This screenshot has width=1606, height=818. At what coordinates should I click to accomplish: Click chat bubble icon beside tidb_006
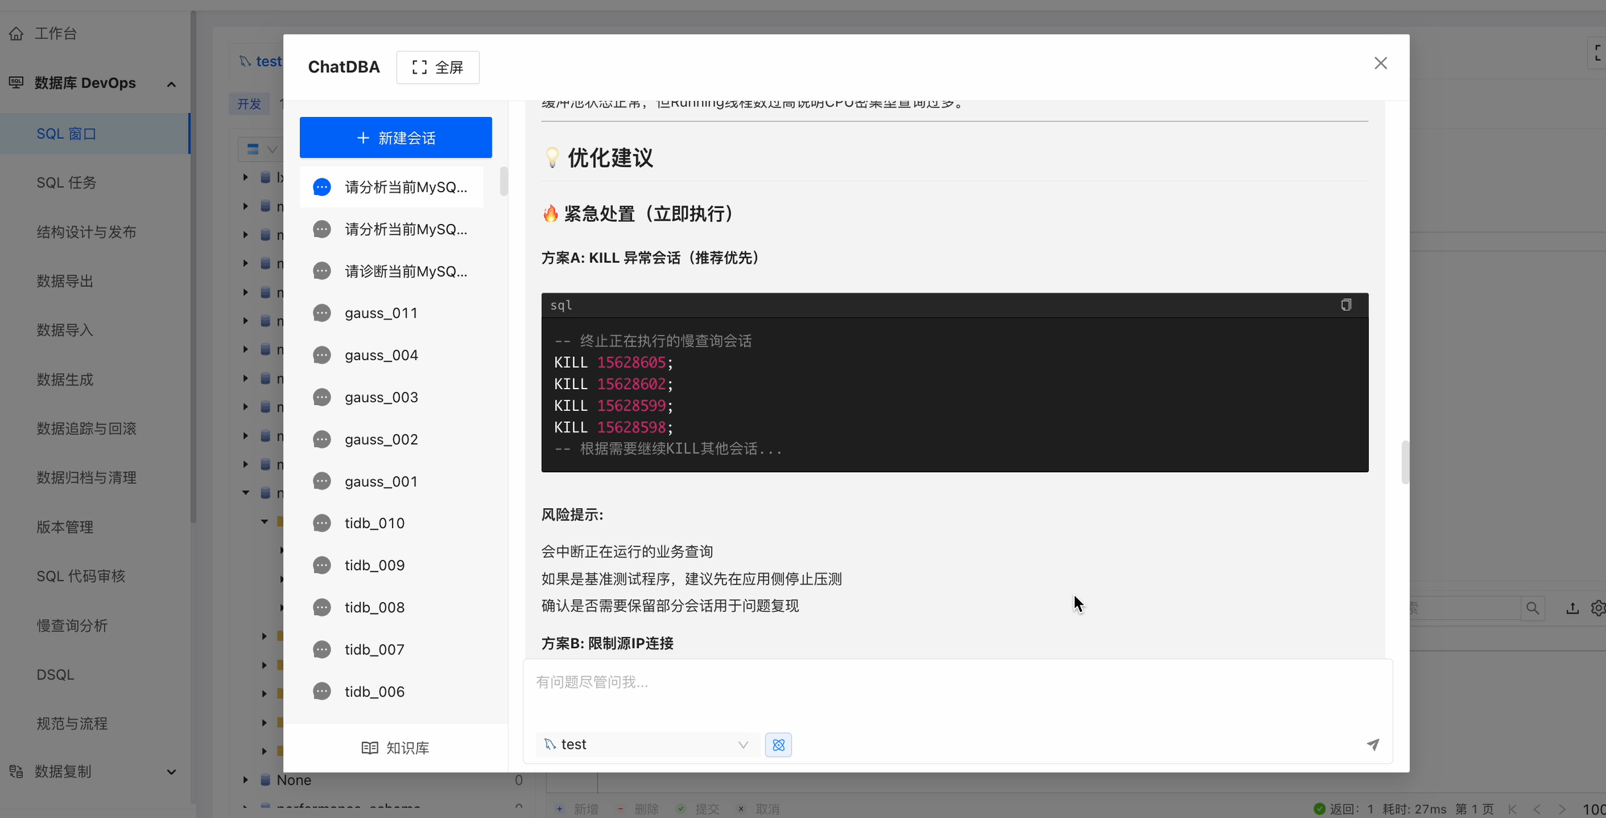[x=322, y=692]
